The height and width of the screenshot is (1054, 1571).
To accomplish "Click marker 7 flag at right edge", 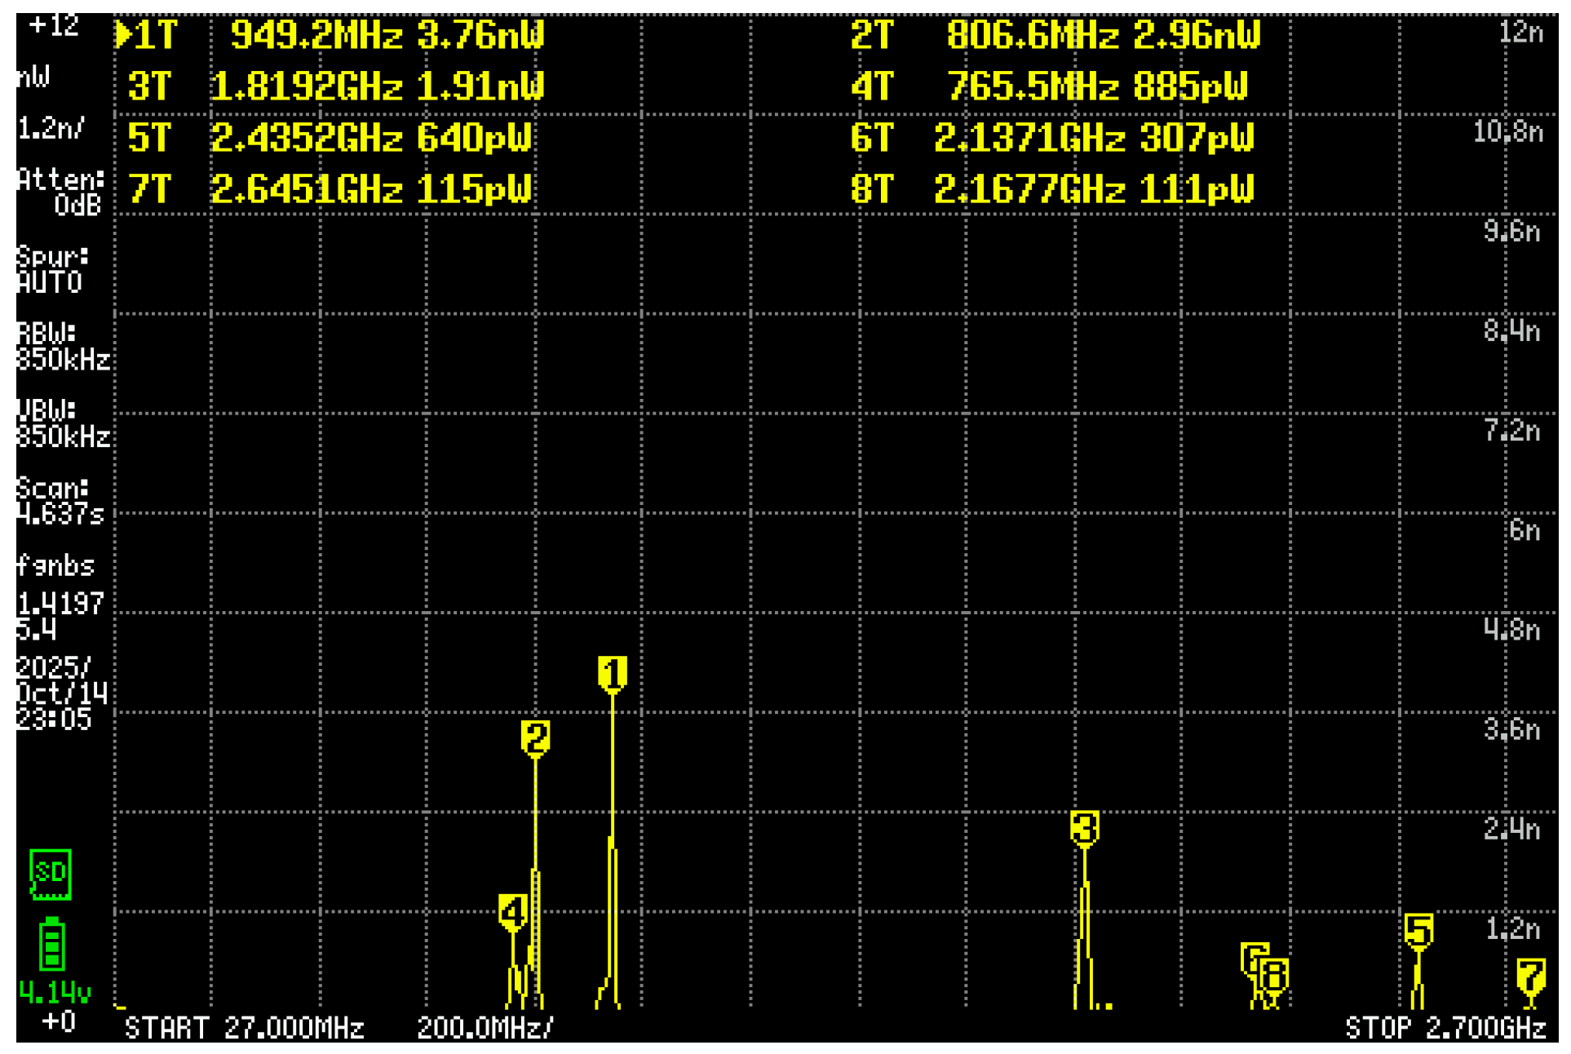I will point(1530,975).
